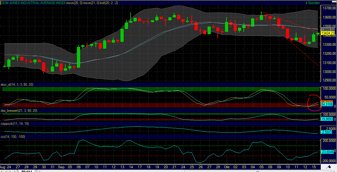
Task: Select the Blatt1 sheet tab
Action: [x=26, y=171]
